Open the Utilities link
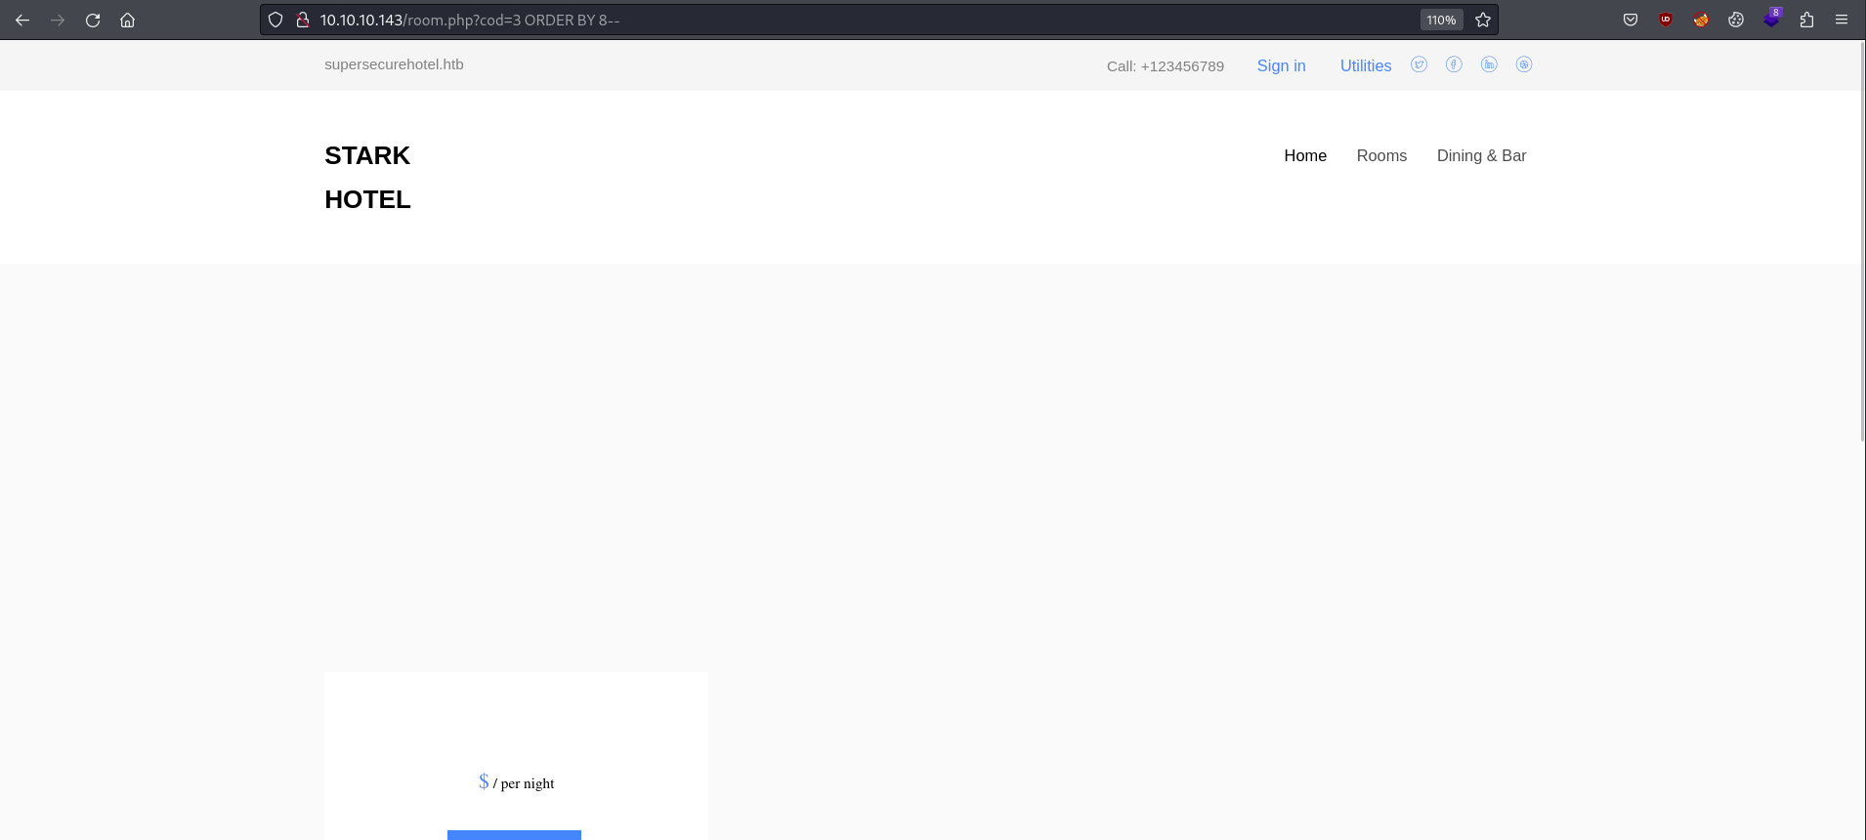Screen dimensions: 1866x840 1366,65
